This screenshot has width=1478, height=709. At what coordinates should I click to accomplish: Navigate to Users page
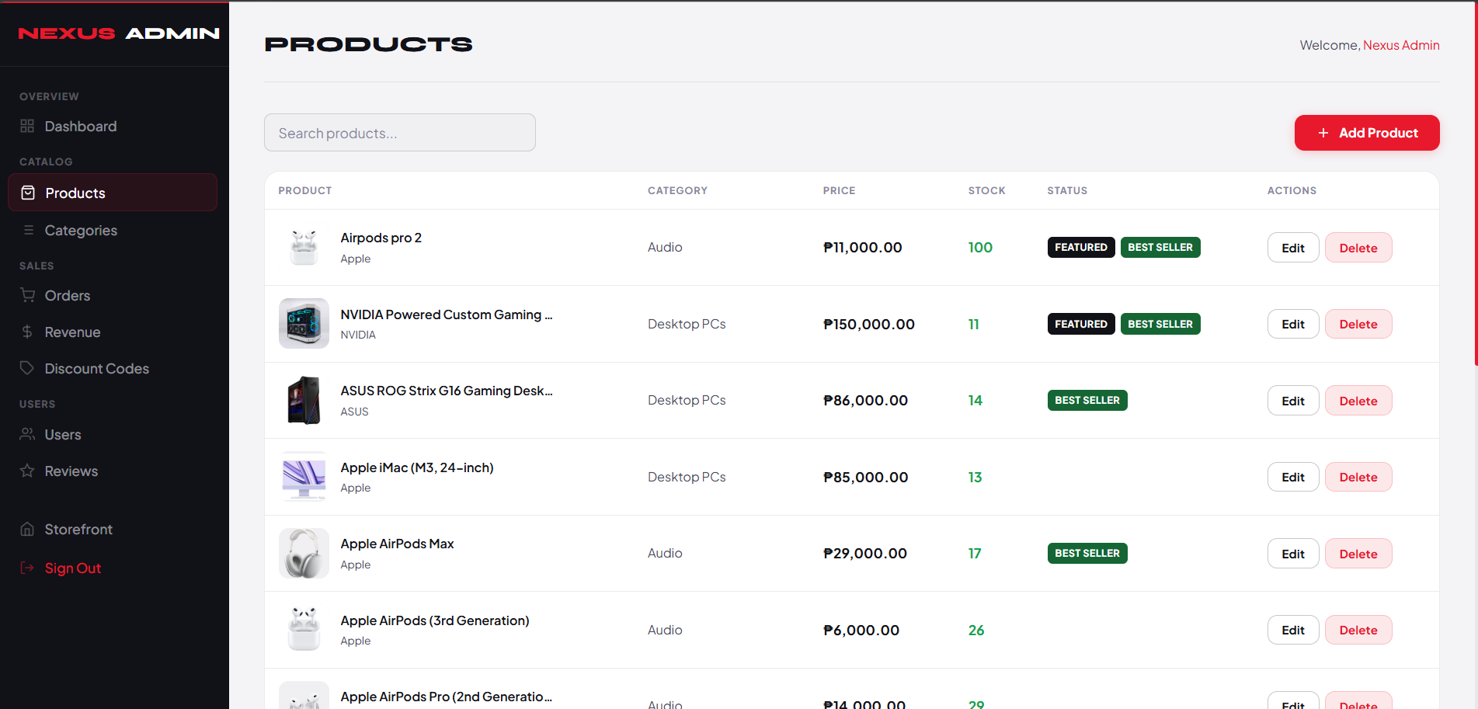click(113, 434)
